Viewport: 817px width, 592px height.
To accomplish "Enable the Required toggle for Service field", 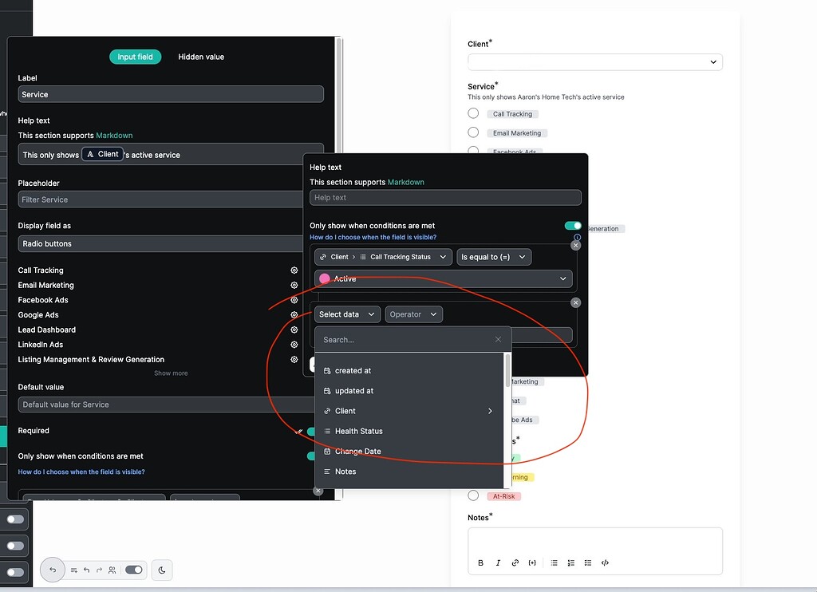I will pyautogui.click(x=310, y=431).
